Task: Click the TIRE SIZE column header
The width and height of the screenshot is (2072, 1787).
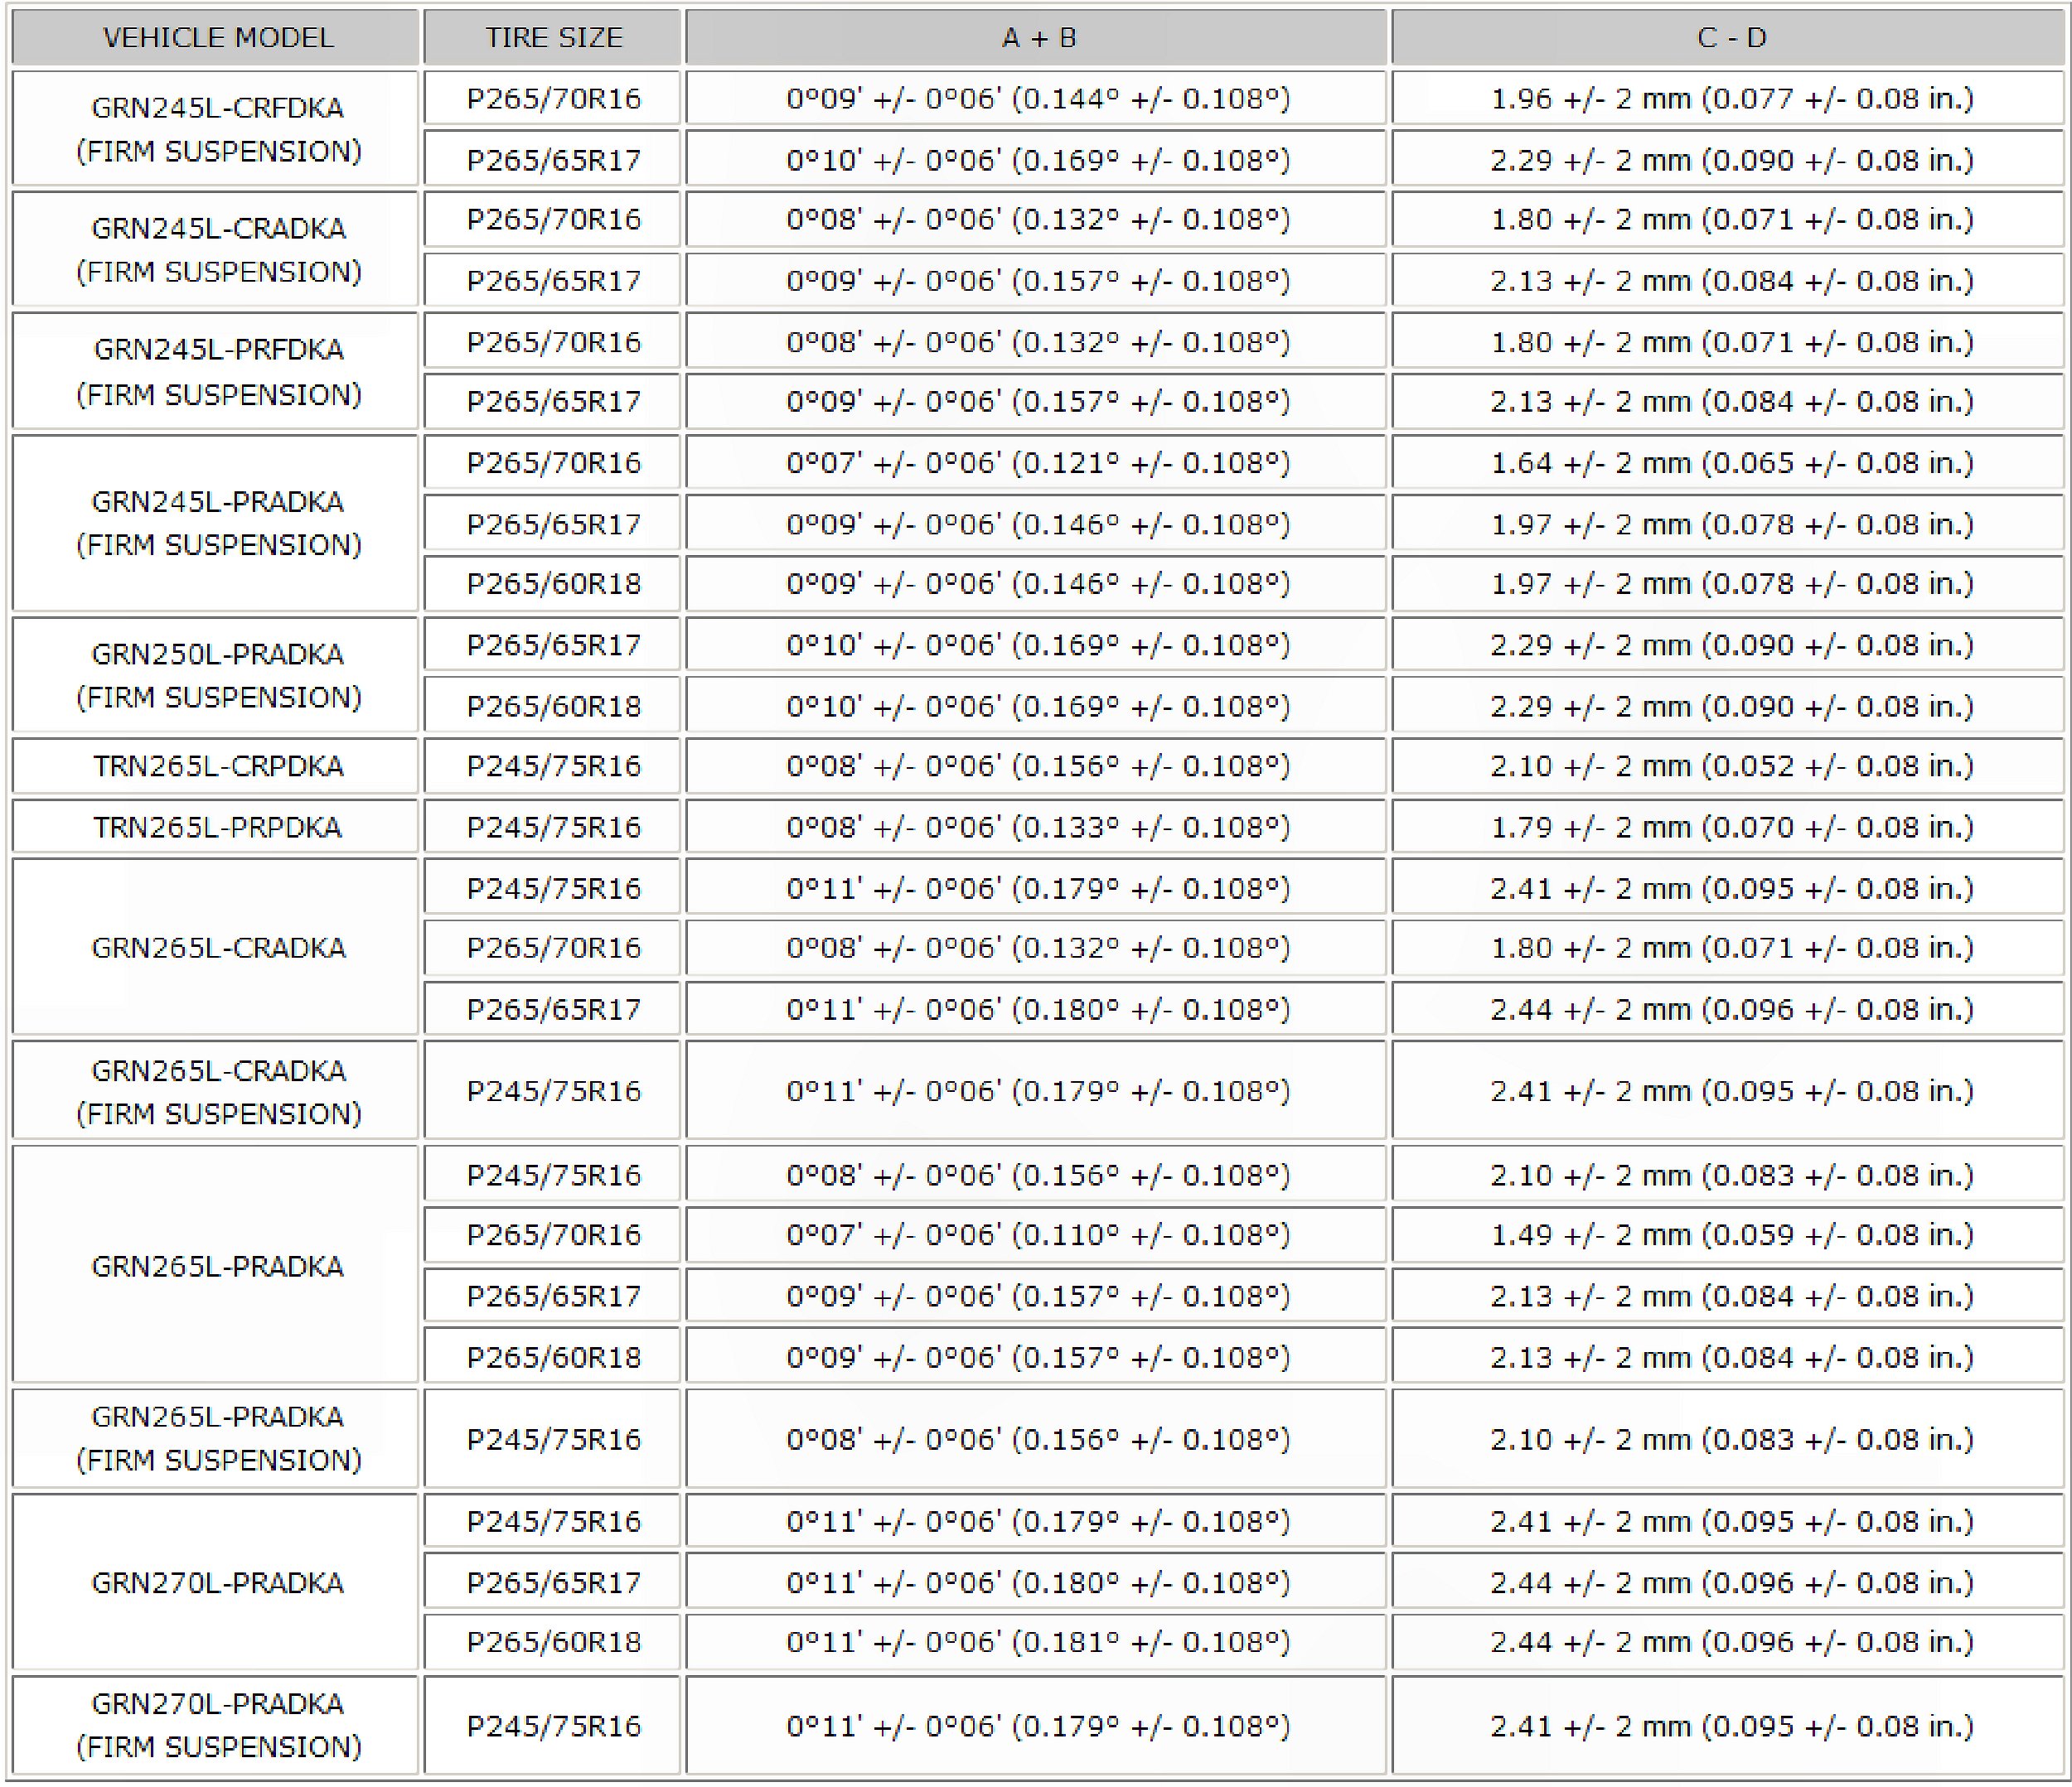Action: (x=552, y=38)
